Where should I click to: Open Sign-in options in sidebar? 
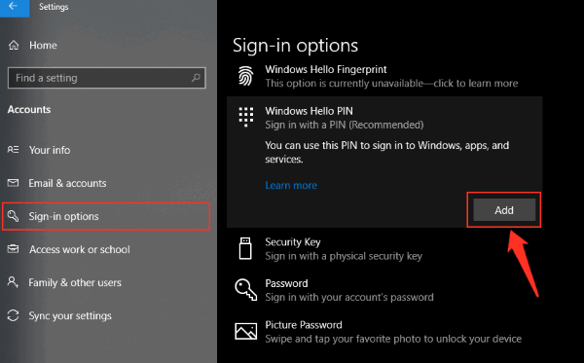point(106,216)
